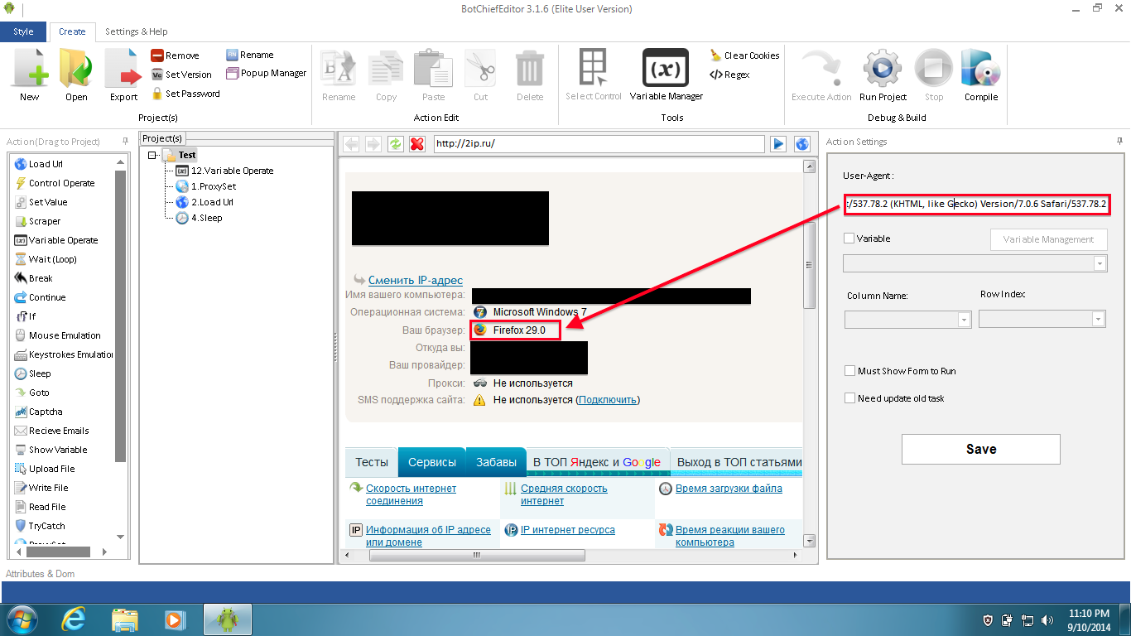Click the Сменить IP-адрес link

[415, 280]
